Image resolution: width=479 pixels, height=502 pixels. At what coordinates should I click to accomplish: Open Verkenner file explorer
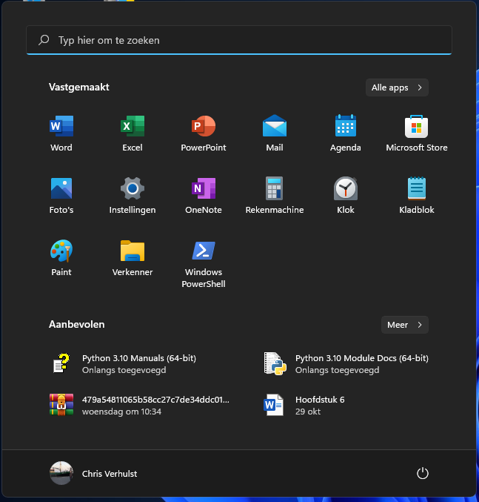tap(133, 251)
